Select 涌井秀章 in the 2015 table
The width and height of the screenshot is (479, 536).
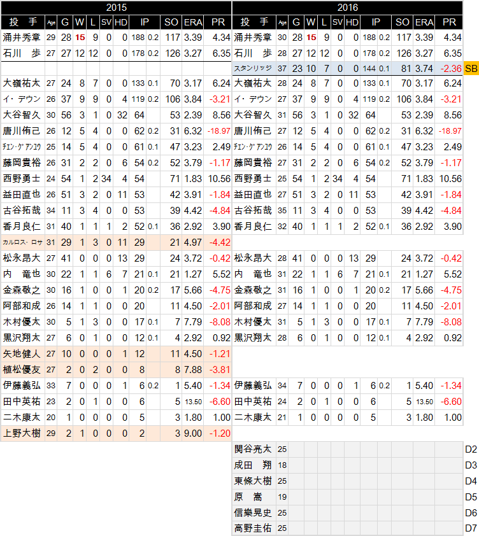22,38
